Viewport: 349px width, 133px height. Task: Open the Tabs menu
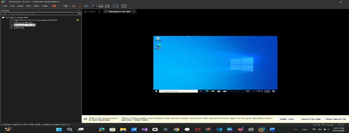36,6
